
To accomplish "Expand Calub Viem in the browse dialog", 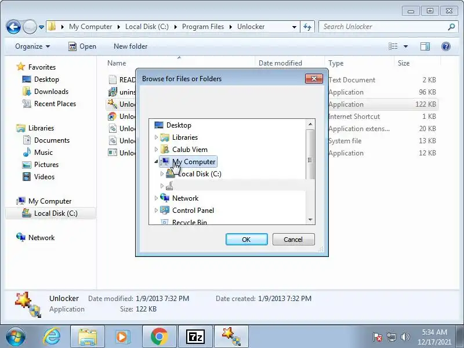I will [156, 150].
